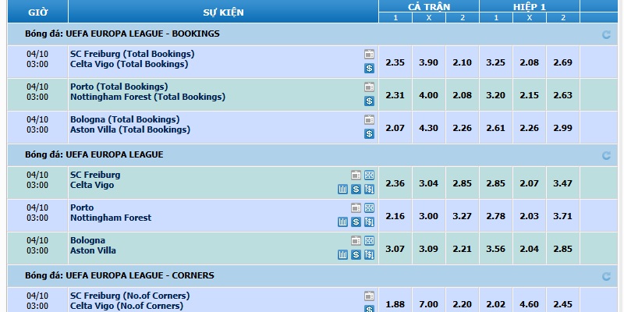624x312 pixels.
Task: Pick odds 2.07 for Bologna bookings
Action: point(395,128)
